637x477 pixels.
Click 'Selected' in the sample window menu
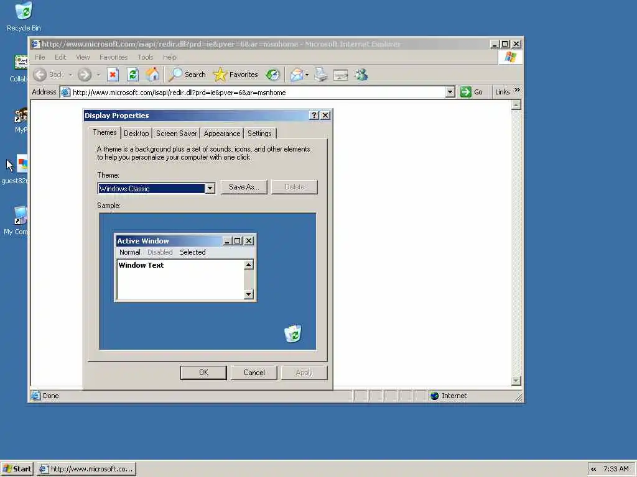(x=193, y=252)
